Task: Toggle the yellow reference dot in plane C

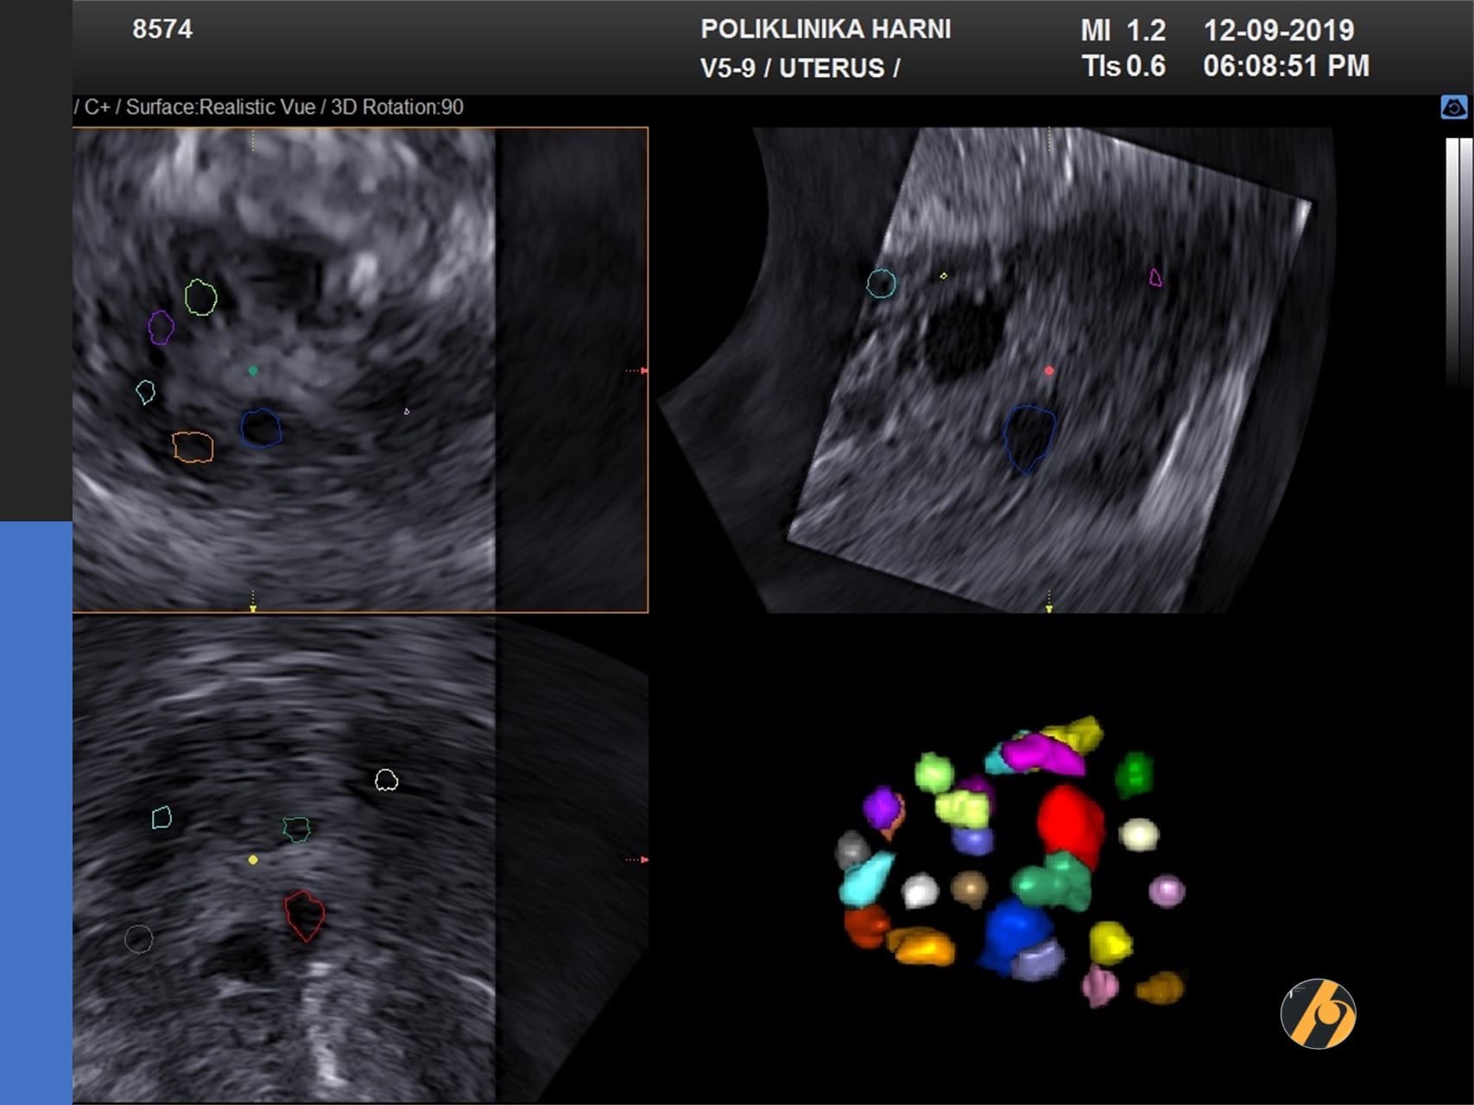Action: click(x=252, y=860)
